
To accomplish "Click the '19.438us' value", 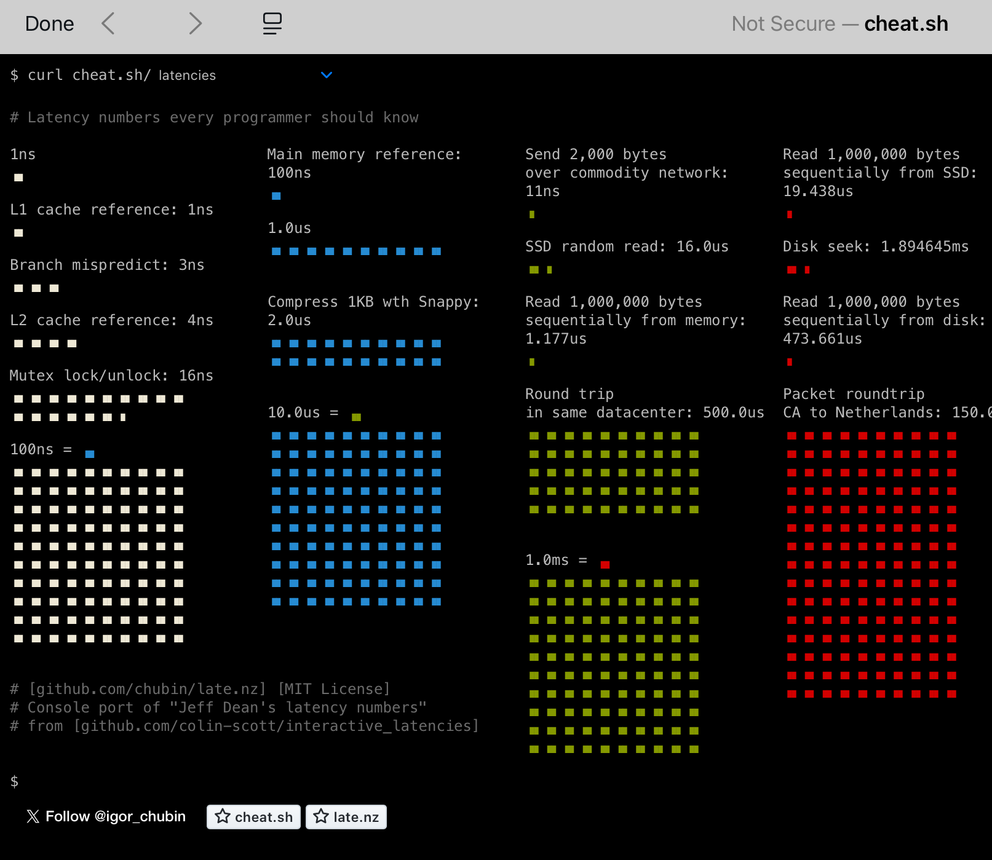I will (819, 191).
